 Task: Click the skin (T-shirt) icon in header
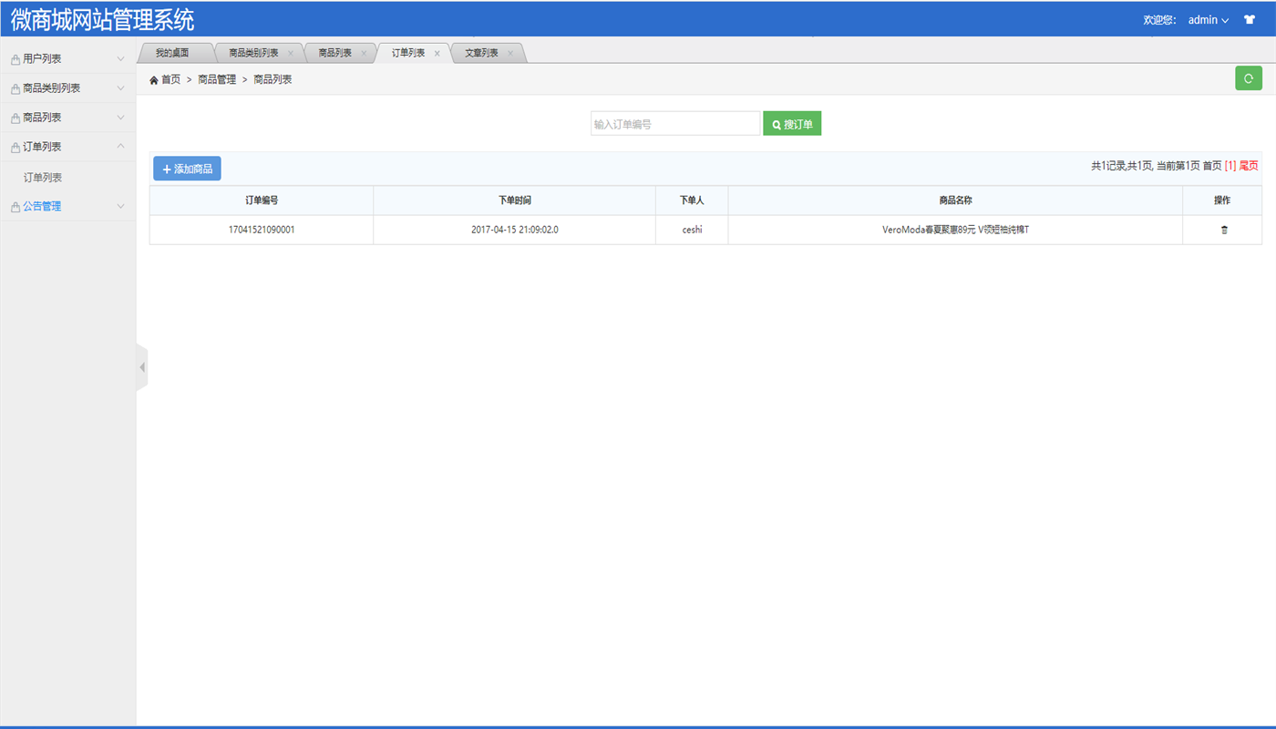click(1250, 19)
